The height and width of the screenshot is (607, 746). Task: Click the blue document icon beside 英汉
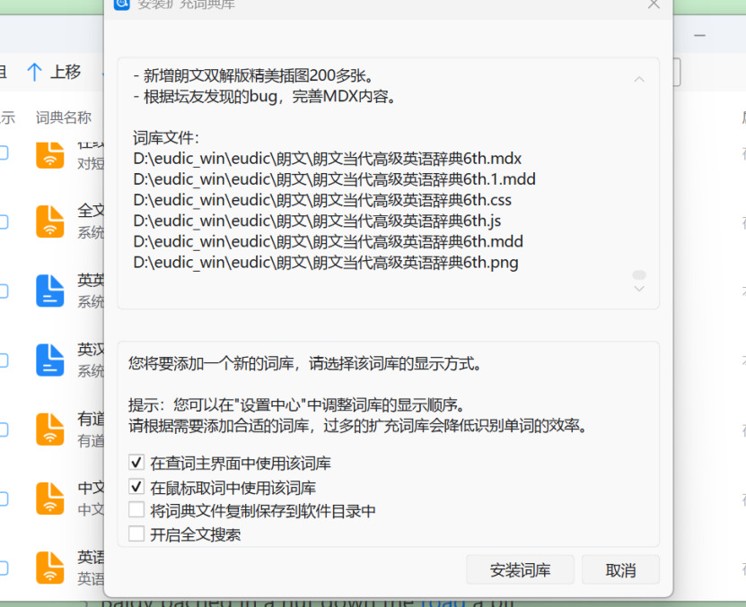click(x=50, y=360)
